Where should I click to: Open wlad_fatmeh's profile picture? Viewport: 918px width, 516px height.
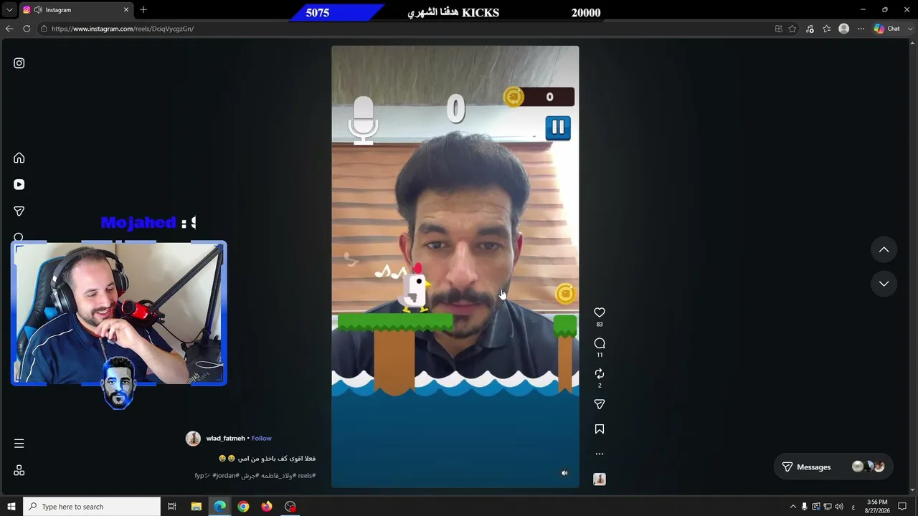(x=193, y=439)
